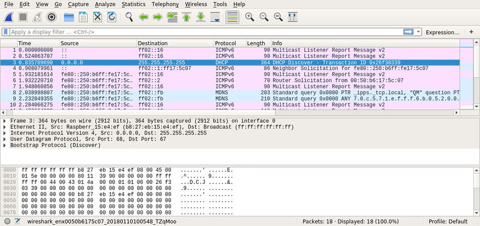Click Profile: Default in status bar
The width and height of the screenshot is (480, 226).
tap(448, 221)
